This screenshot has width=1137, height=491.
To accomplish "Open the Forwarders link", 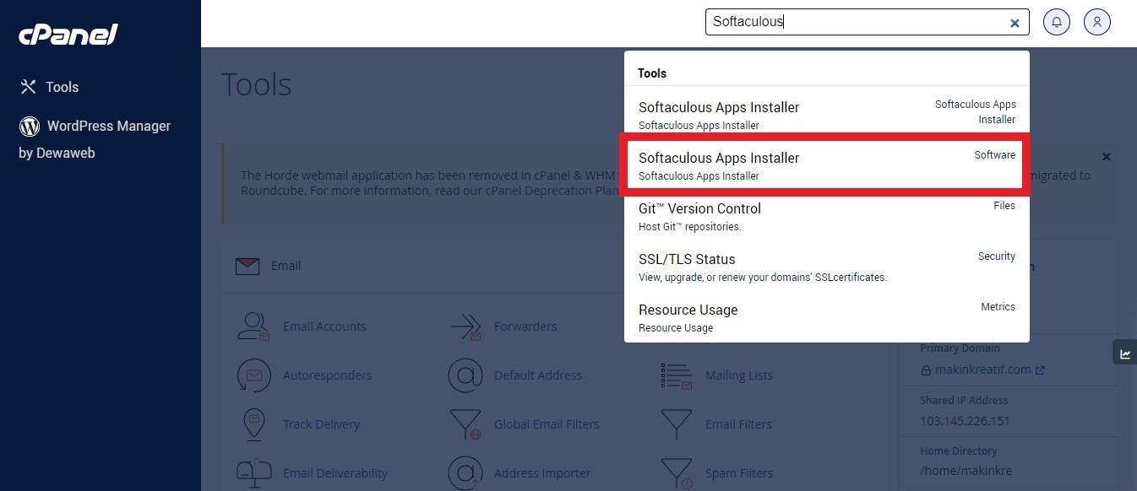I will pyautogui.click(x=525, y=326).
